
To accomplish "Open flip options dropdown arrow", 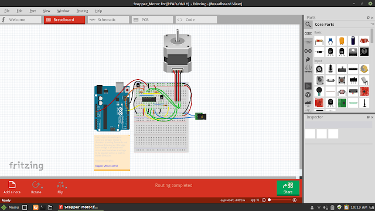I will tap(66, 188).
